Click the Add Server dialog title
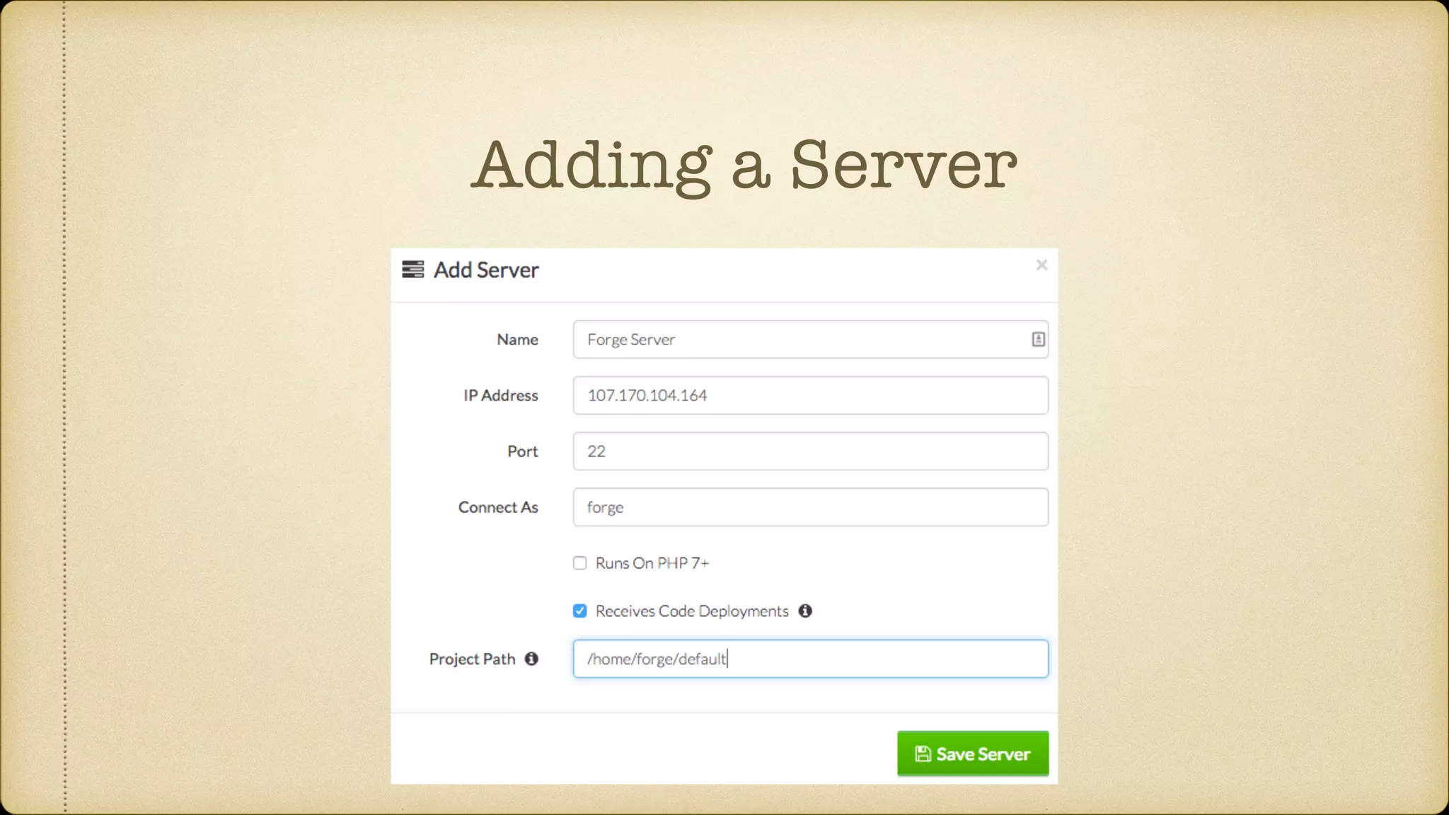1449x815 pixels. [x=486, y=270]
